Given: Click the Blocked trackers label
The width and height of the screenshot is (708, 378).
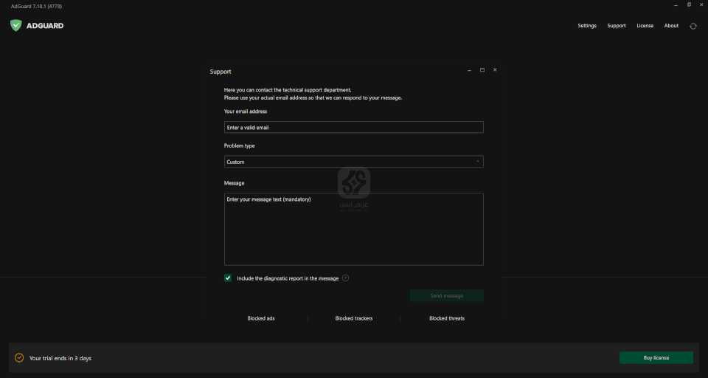Looking at the screenshot, I should (x=354, y=318).
